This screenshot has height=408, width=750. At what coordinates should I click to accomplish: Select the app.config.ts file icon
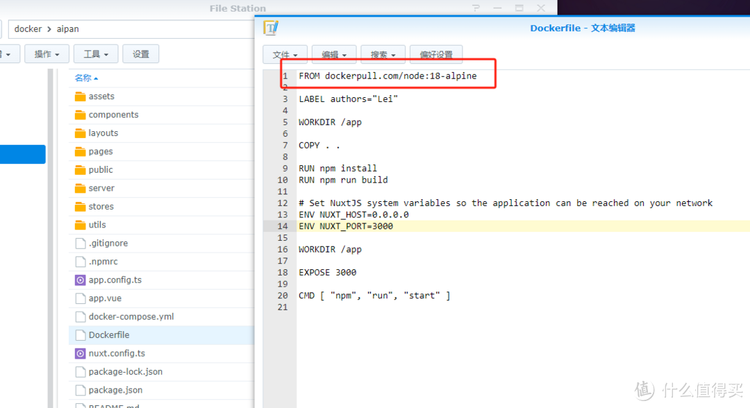tap(80, 280)
